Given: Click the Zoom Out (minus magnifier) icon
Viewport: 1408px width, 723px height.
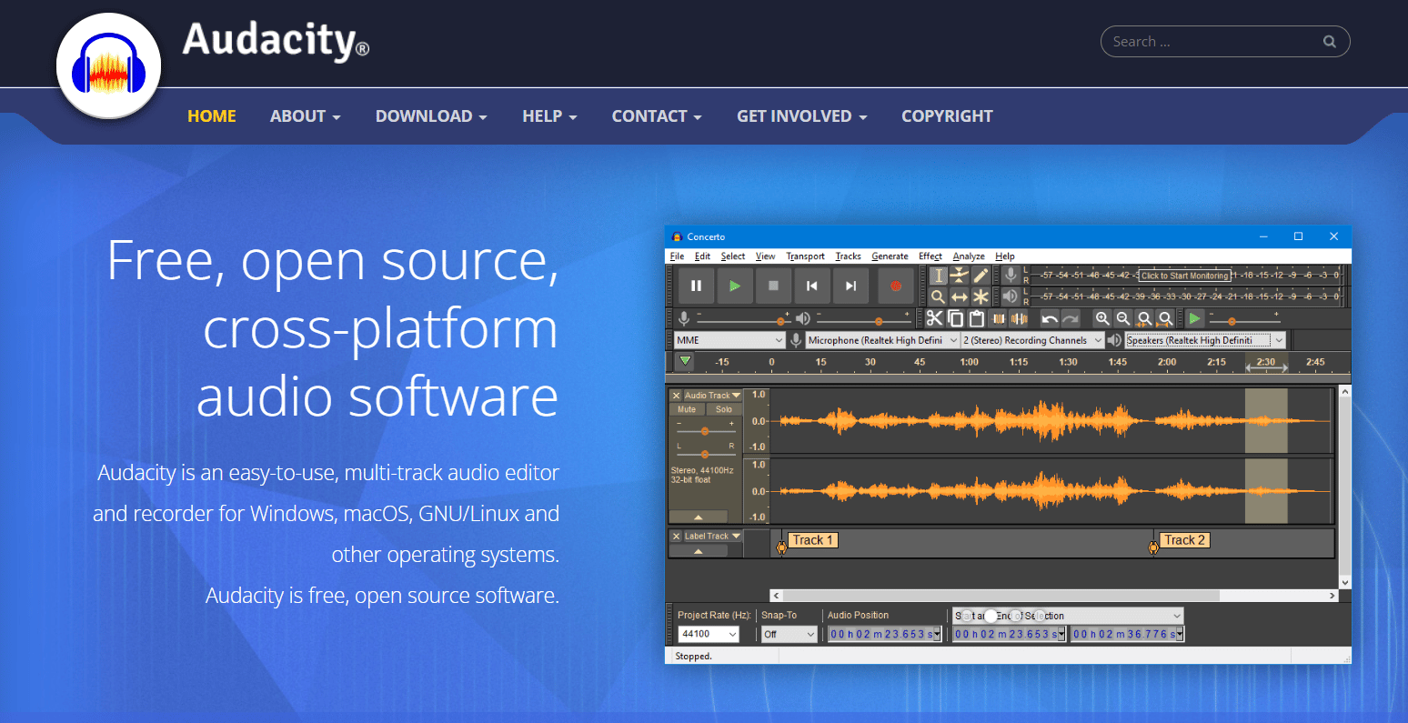Looking at the screenshot, I should (1123, 318).
